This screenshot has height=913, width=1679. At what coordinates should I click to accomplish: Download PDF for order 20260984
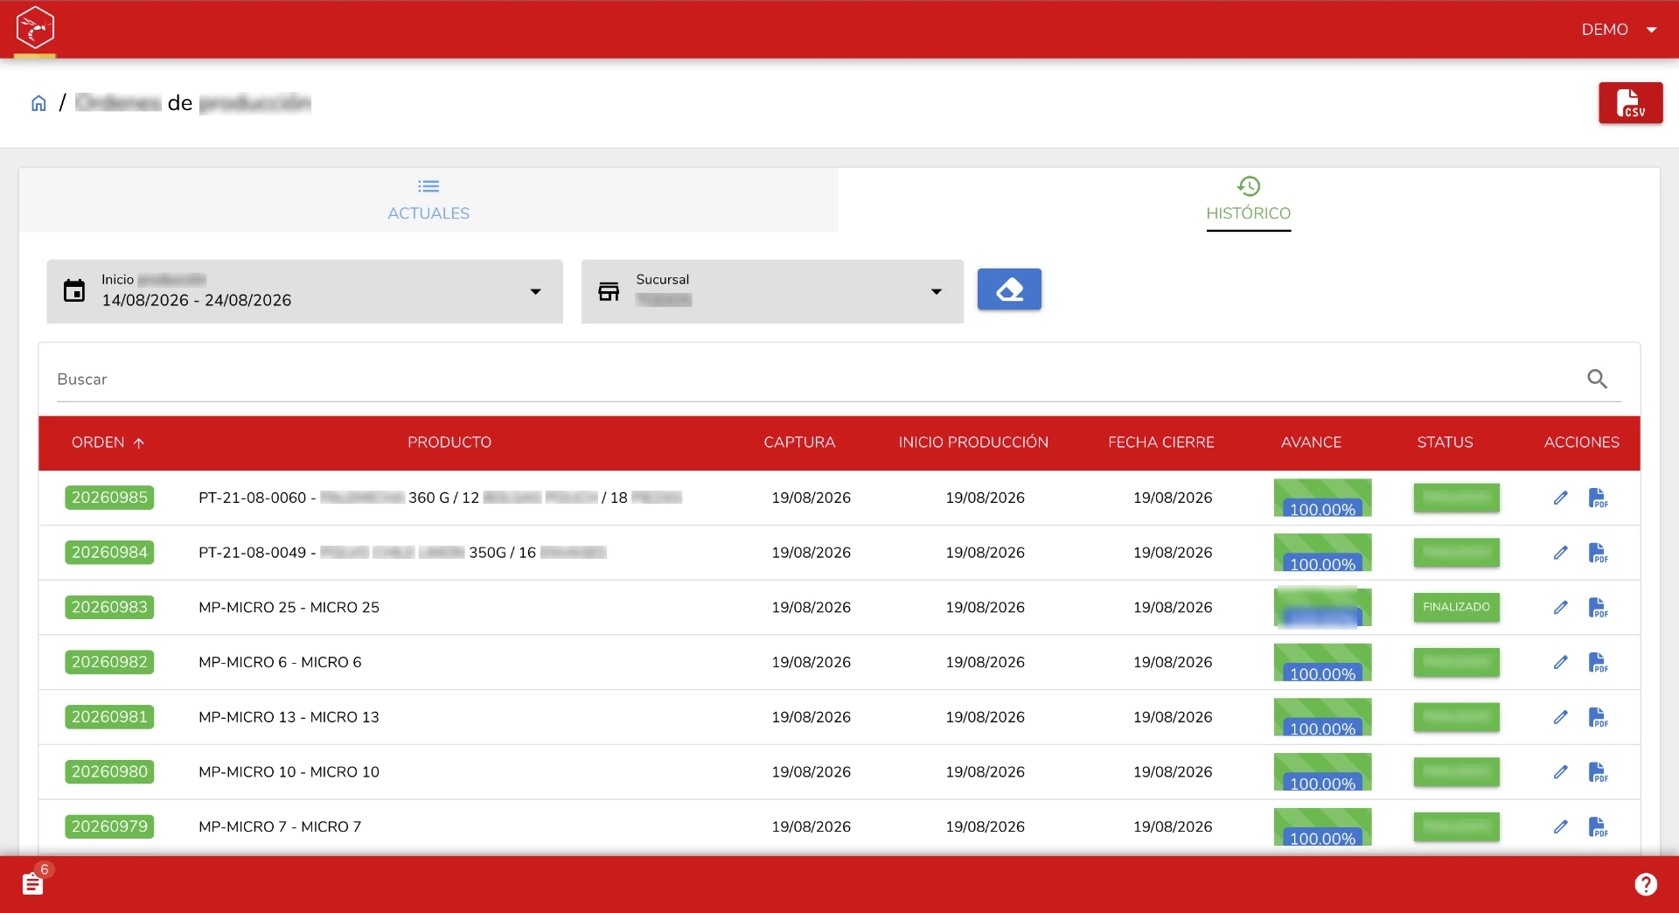click(x=1598, y=553)
